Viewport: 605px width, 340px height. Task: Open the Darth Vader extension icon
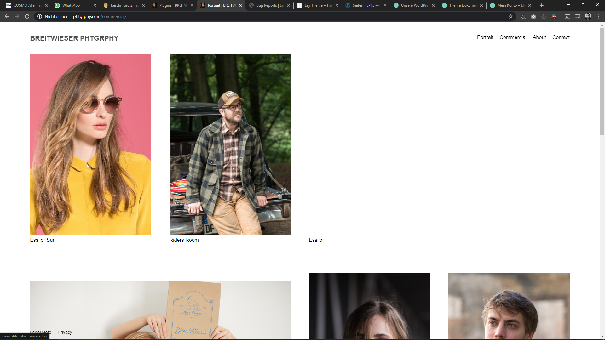(554, 16)
